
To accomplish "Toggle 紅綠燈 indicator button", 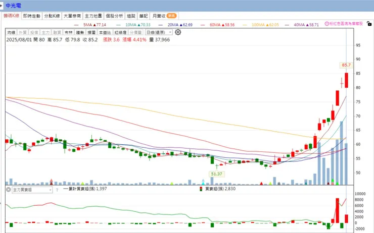I will tap(120, 32).
